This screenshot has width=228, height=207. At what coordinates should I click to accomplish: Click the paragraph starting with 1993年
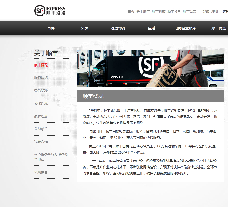pos(150,117)
